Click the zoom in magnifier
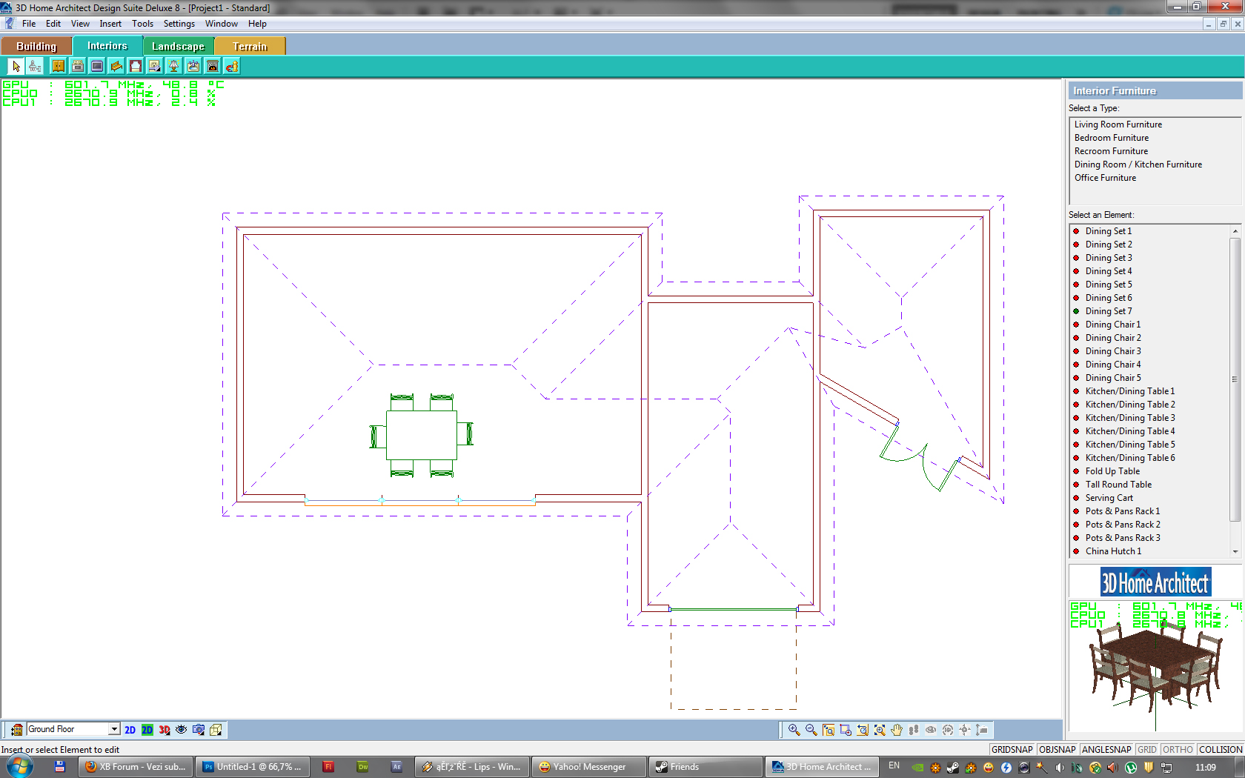Screen dimensions: 1245x778 pos(794,730)
